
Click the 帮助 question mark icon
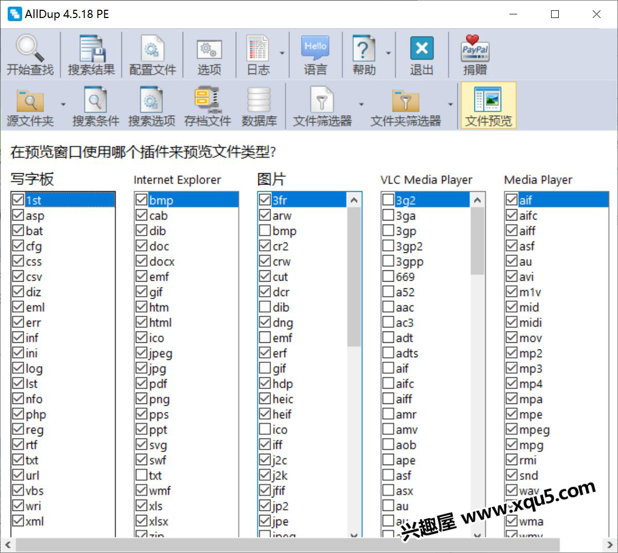coord(363,48)
